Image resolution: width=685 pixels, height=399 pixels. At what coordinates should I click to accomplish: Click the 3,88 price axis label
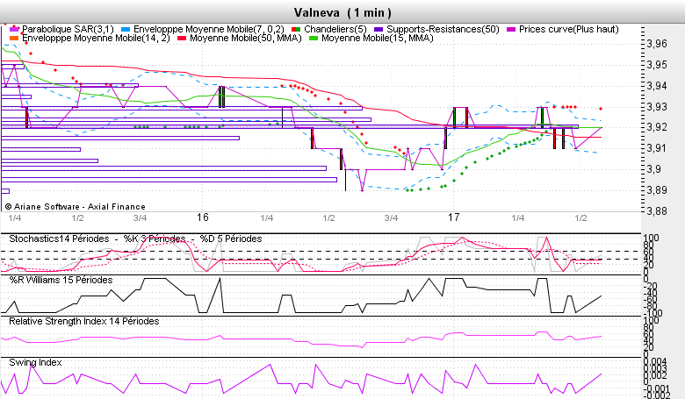[657, 211]
